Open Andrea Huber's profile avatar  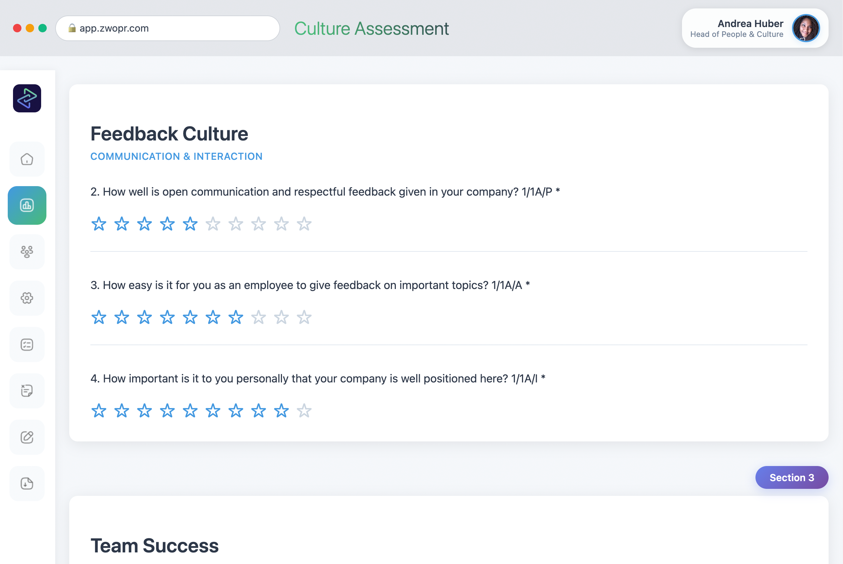(x=806, y=28)
